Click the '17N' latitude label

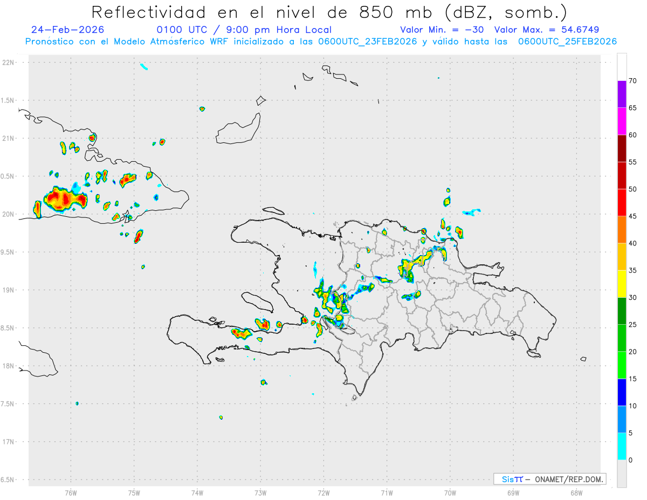tap(9, 442)
